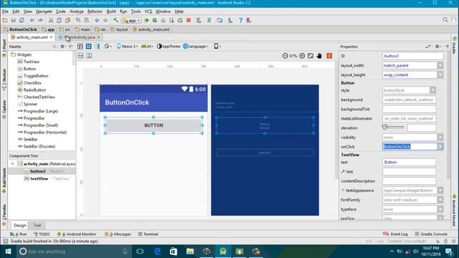Click the view all properties toggle arrows icon

pyautogui.click(x=428, y=47)
